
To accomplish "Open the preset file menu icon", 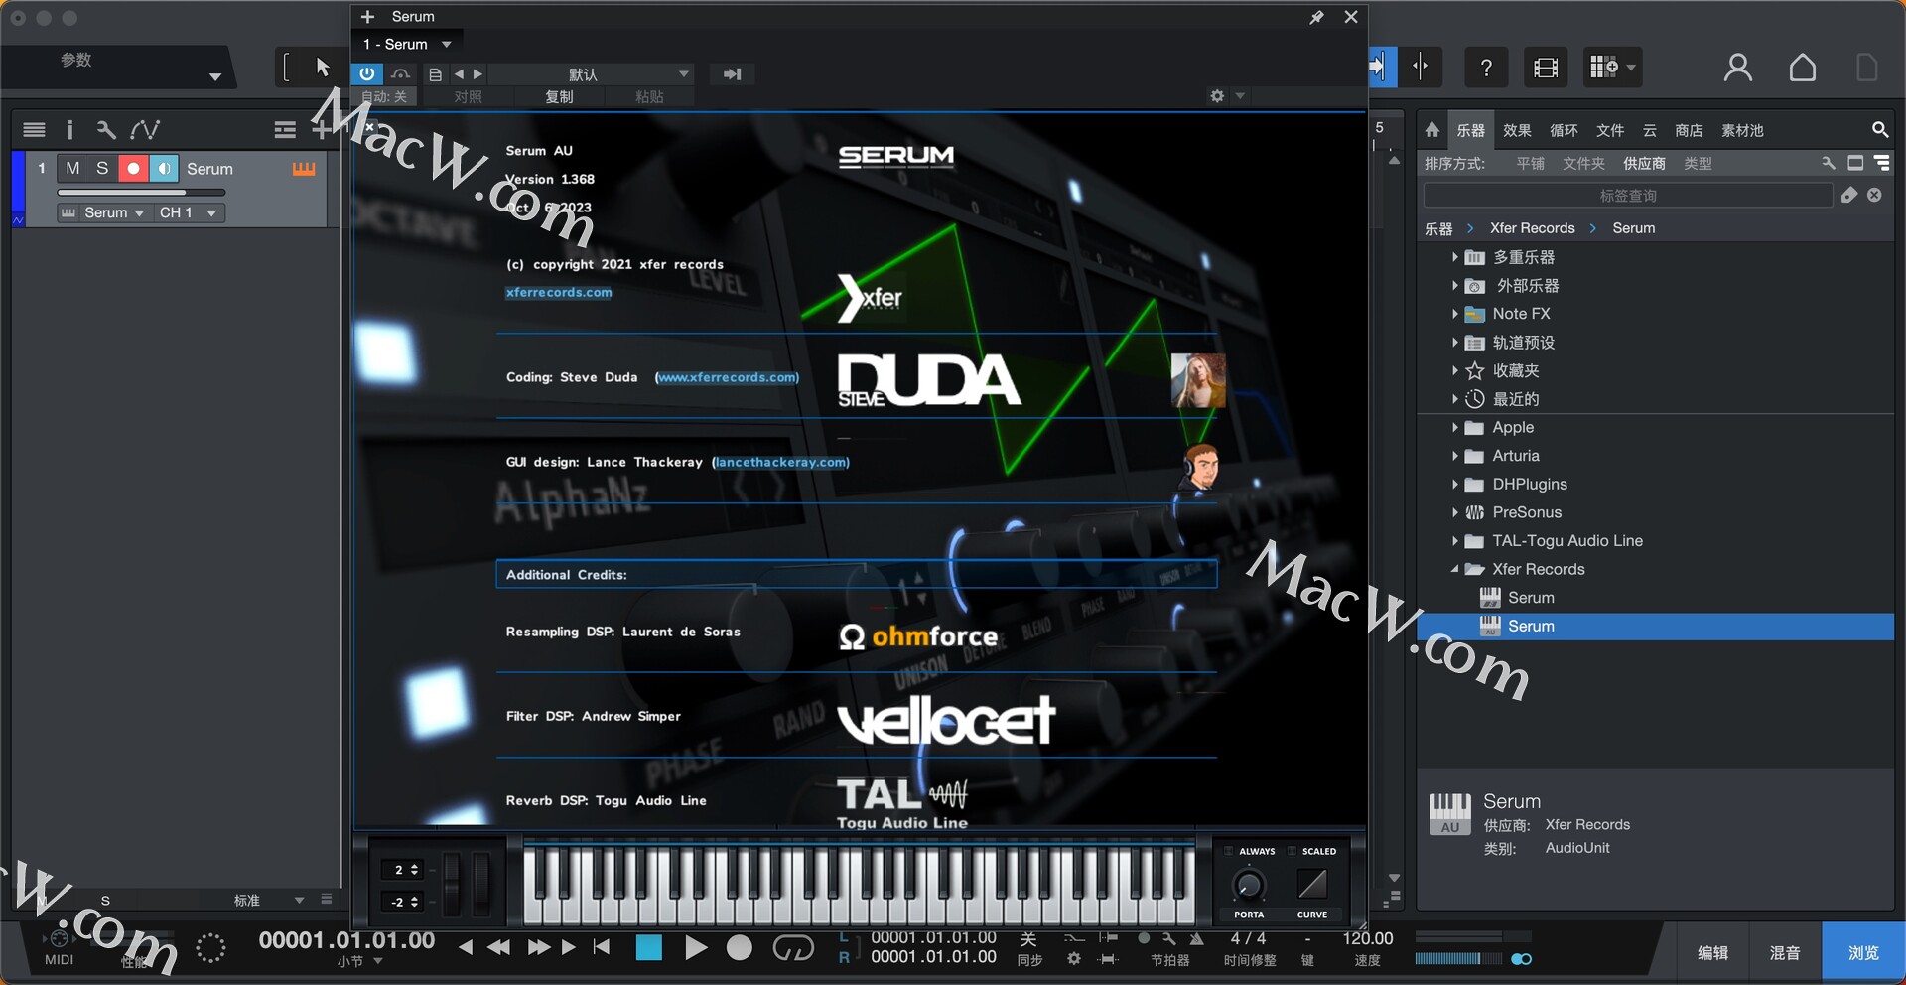I will [x=435, y=74].
